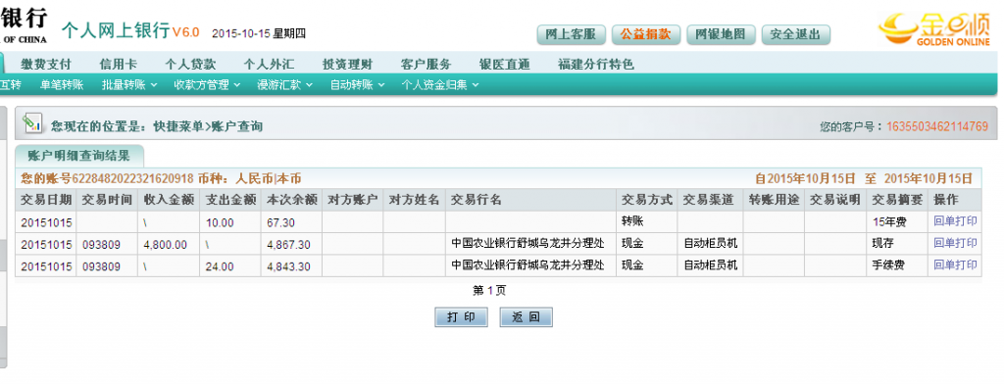
Task: Click the 交易日期 column header
Action: coord(46,200)
